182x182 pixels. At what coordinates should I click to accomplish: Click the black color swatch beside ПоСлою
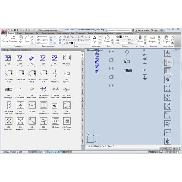point(120,37)
